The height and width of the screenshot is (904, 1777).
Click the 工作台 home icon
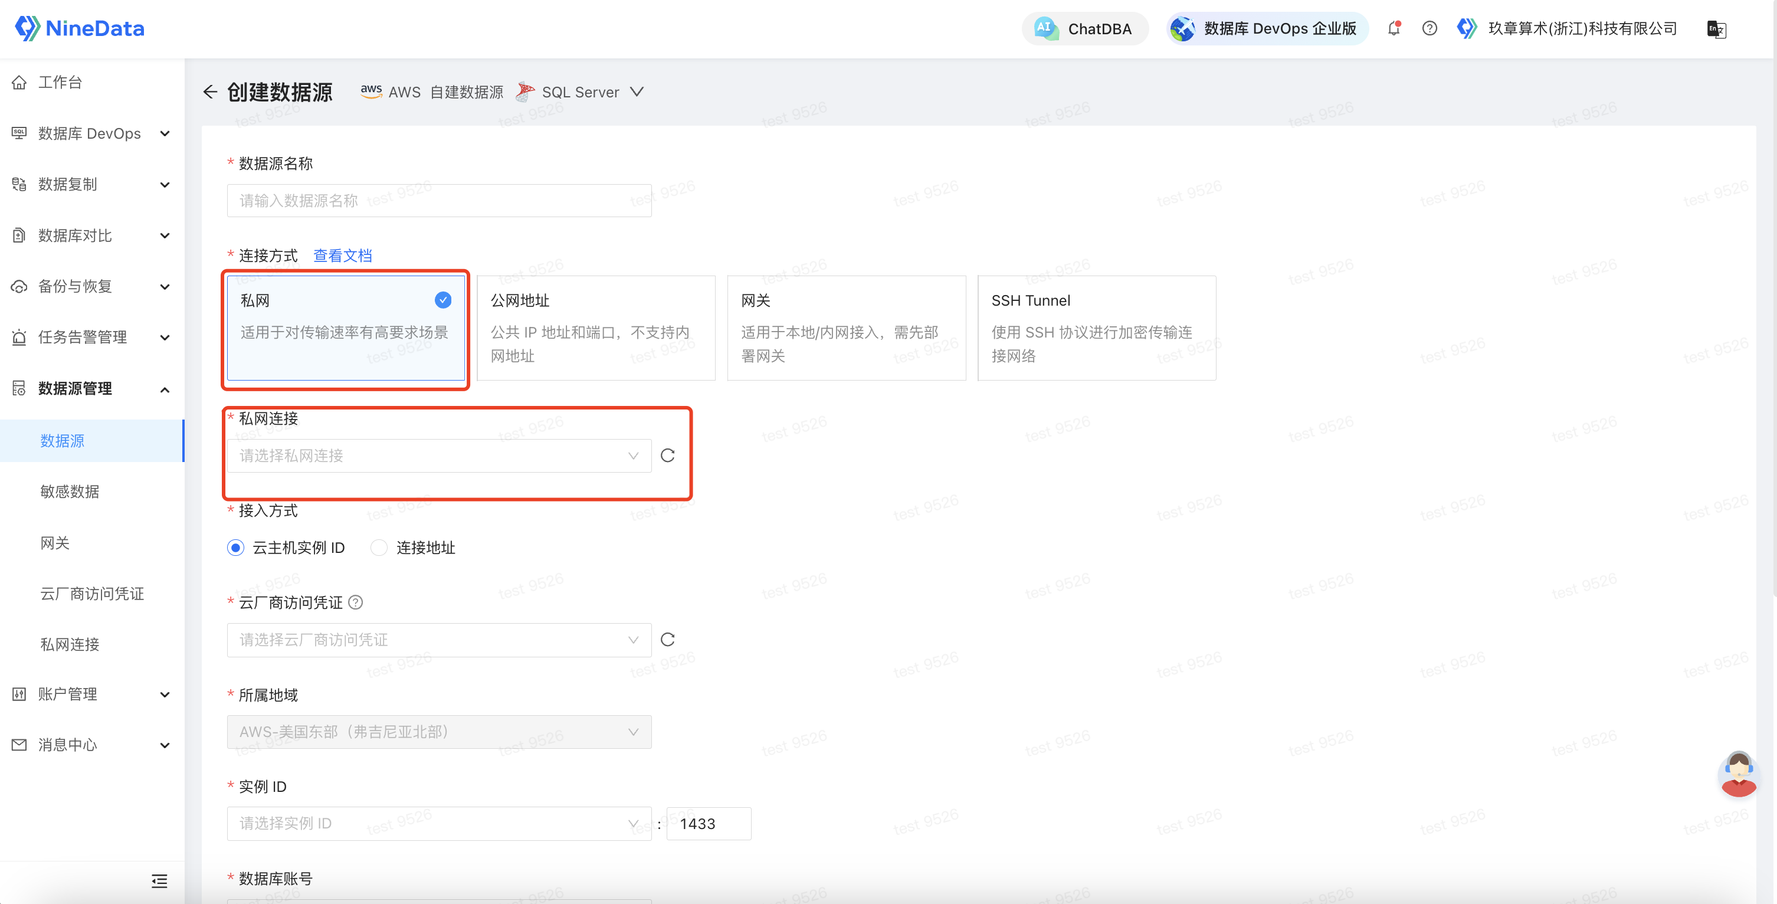point(19,82)
